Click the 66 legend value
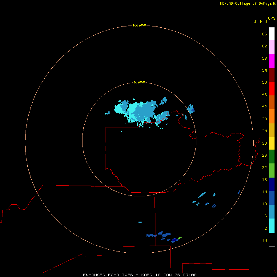Screen dimensions: 277x277 point(264,34)
